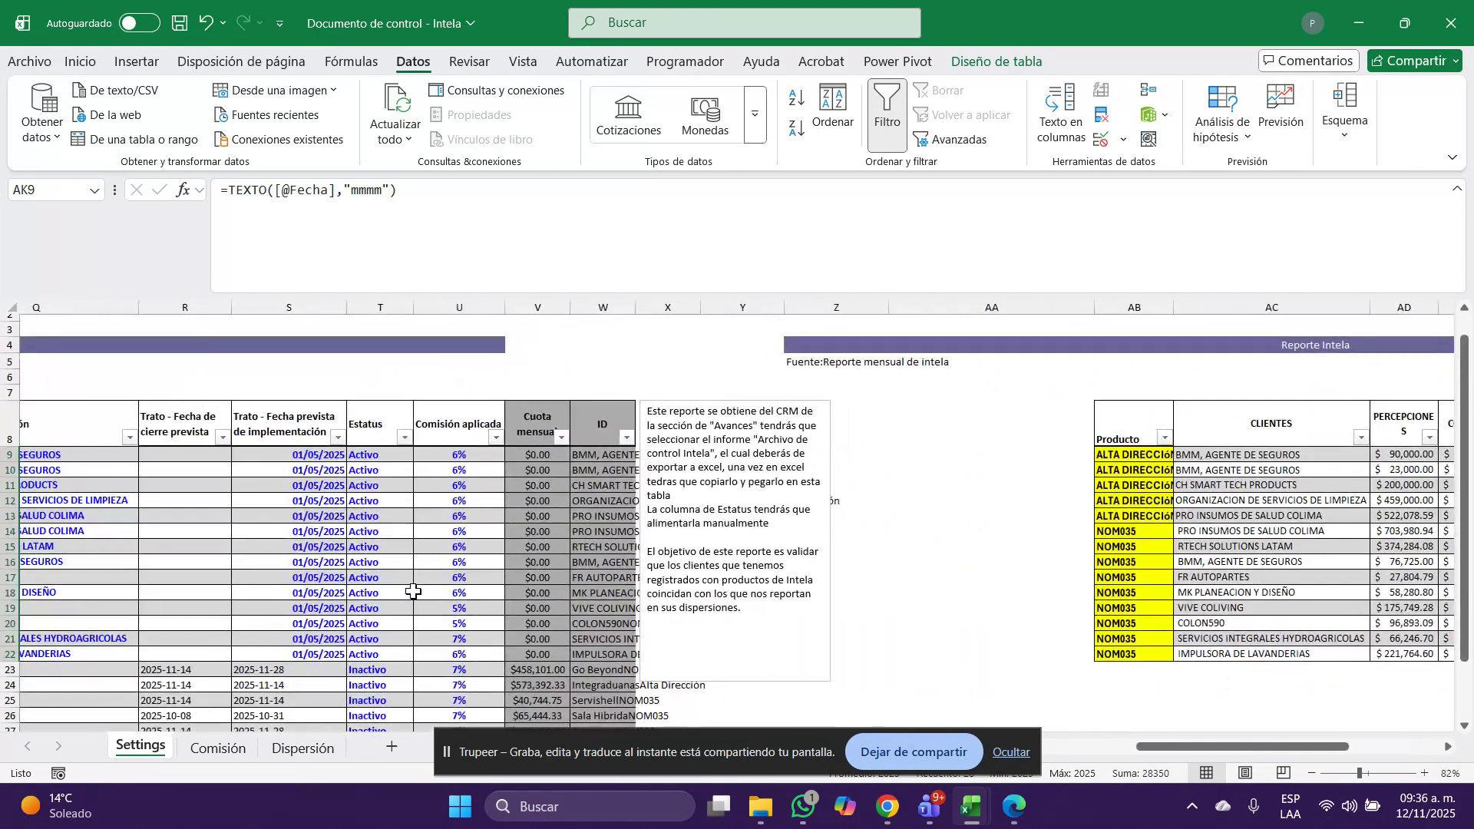Open the Estatus column filter dropdown
The height and width of the screenshot is (829, 1474).
[x=404, y=438]
